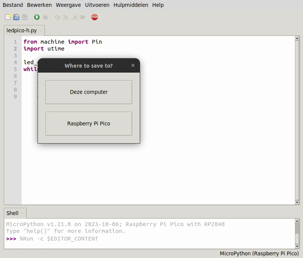This screenshot has width=303, height=258.
Task: Open MicroPython interpreter selector in status bar
Action: 259,253
